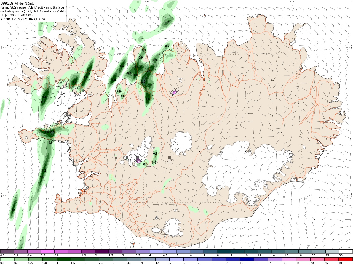
Task: Click the 2.5 precipitation value on Snæfellsnes
Action: [52, 132]
